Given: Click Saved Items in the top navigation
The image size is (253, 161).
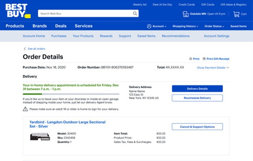Looking at the screenshot, I should [x=238, y=26].
